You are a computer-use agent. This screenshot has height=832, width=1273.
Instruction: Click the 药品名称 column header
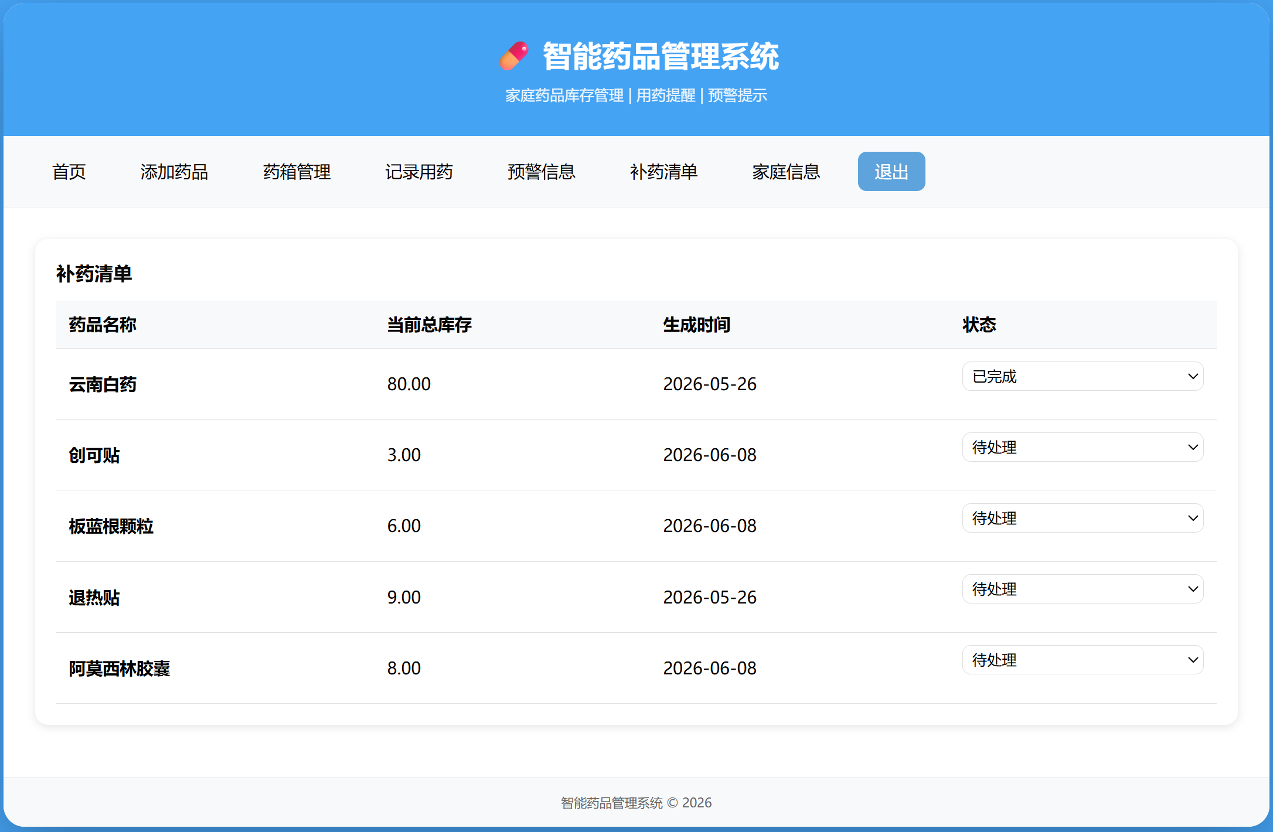coord(103,325)
